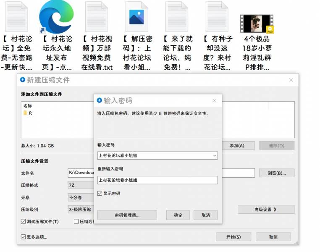
Task: Uncheck the 显示密码 checkbox
Action: 100,194
